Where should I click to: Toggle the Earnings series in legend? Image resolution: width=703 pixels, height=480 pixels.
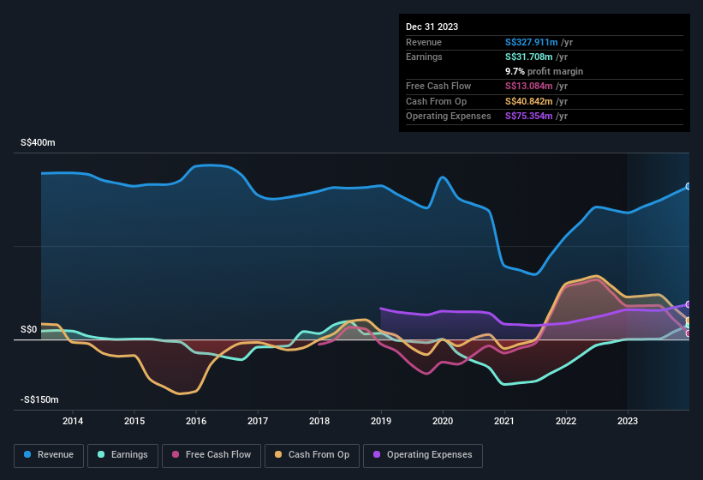click(x=123, y=455)
